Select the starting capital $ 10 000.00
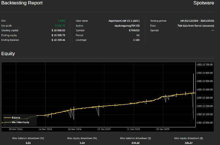 click(x=58, y=31)
